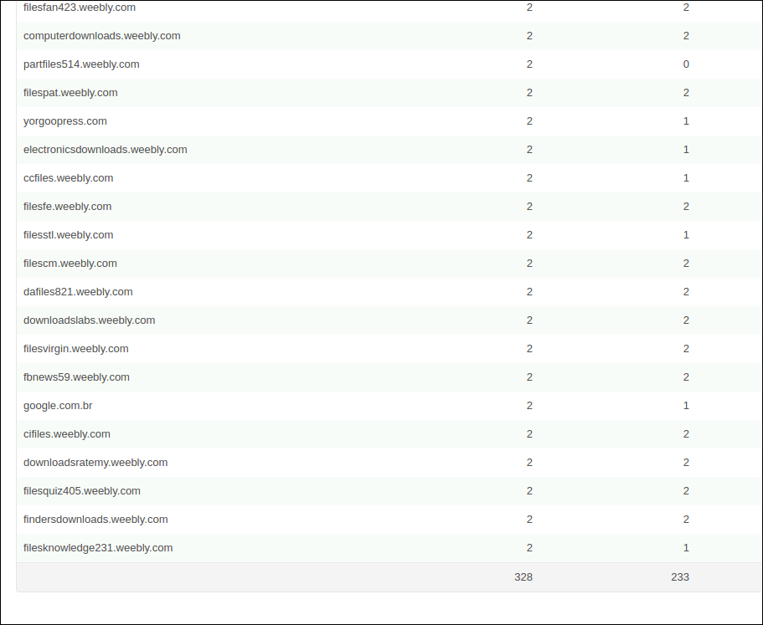The width and height of the screenshot is (763, 625).
Task: Select computerdownloads.weebly.com domain
Action: pyautogui.click(x=101, y=36)
